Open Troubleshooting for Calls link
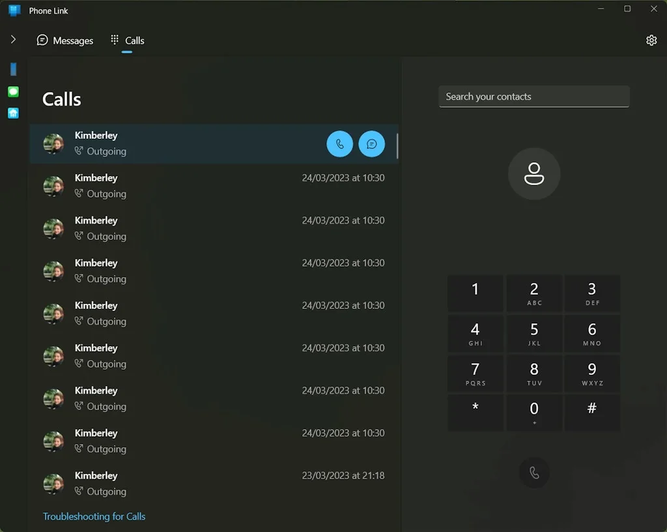The width and height of the screenshot is (667, 532). pyautogui.click(x=94, y=516)
